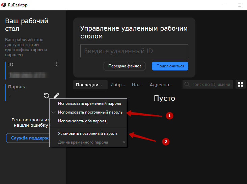Click the pencil icon to edit password
The height and width of the screenshot is (184, 247).
pos(56,95)
